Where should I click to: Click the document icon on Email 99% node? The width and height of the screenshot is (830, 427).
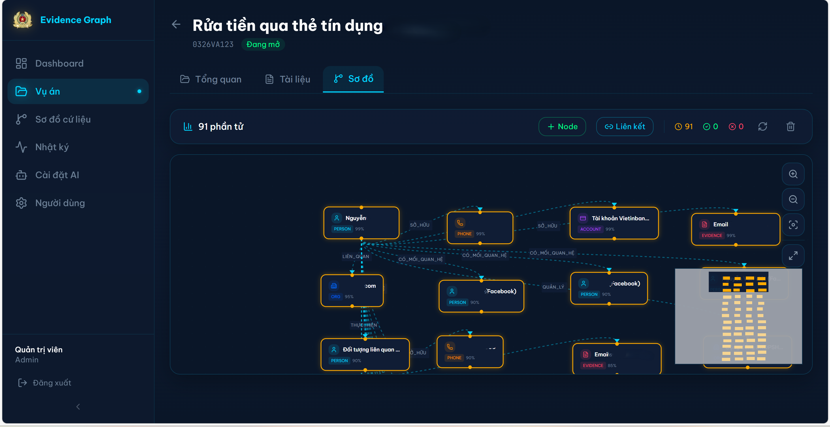click(704, 224)
